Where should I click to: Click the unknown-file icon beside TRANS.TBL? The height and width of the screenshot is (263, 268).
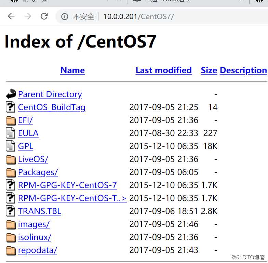10,211
